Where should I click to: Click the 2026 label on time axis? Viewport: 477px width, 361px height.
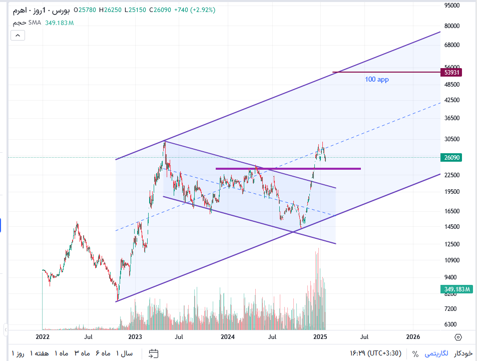tap(413, 337)
